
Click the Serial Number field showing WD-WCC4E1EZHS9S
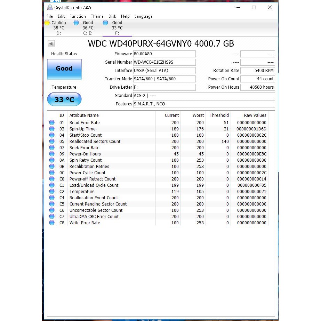(x=164, y=62)
